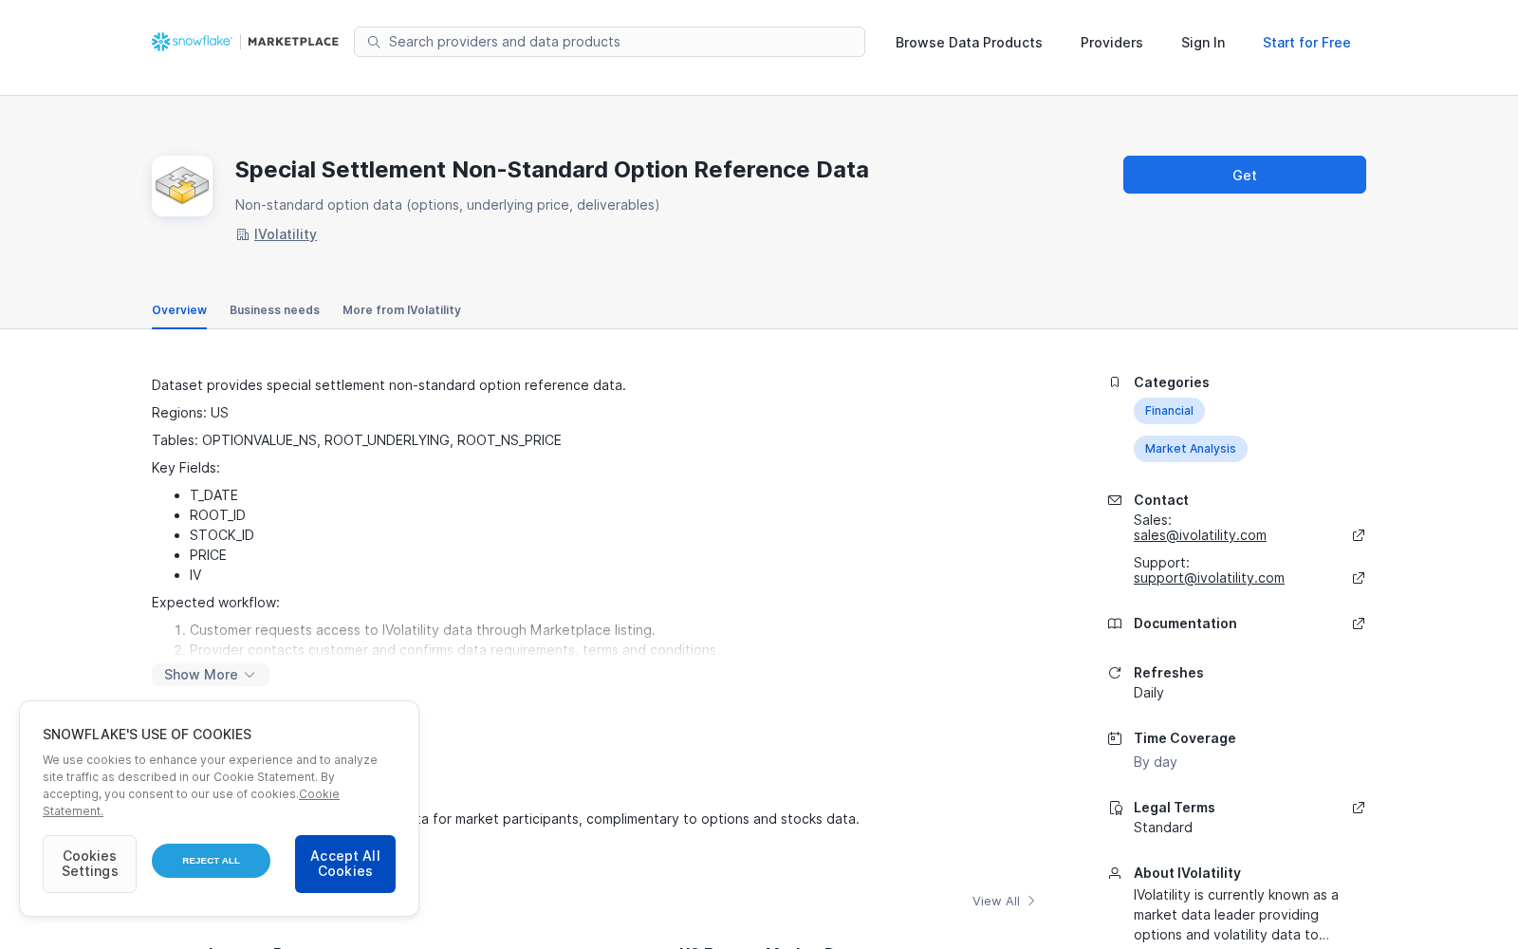1518x949 pixels.
Task: Click the MARKETPLACE header text
Action: click(x=293, y=42)
